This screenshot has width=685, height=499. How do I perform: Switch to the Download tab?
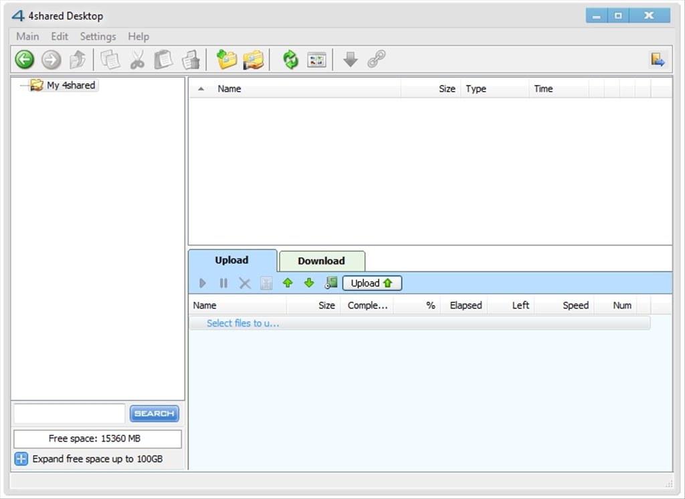[322, 261]
